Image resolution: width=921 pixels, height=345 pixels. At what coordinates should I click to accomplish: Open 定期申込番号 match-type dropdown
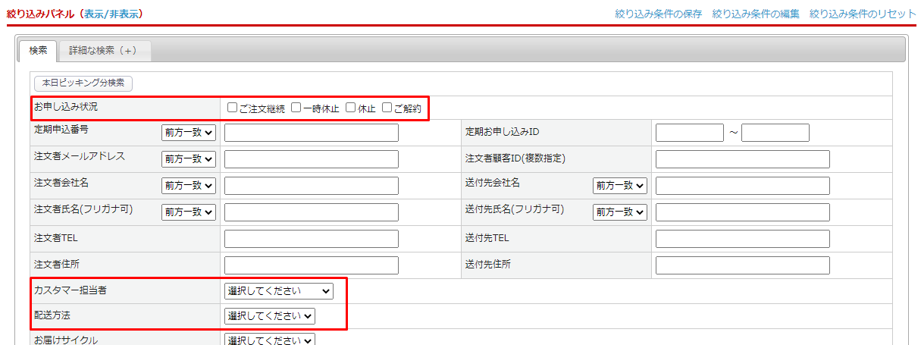point(189,133)
